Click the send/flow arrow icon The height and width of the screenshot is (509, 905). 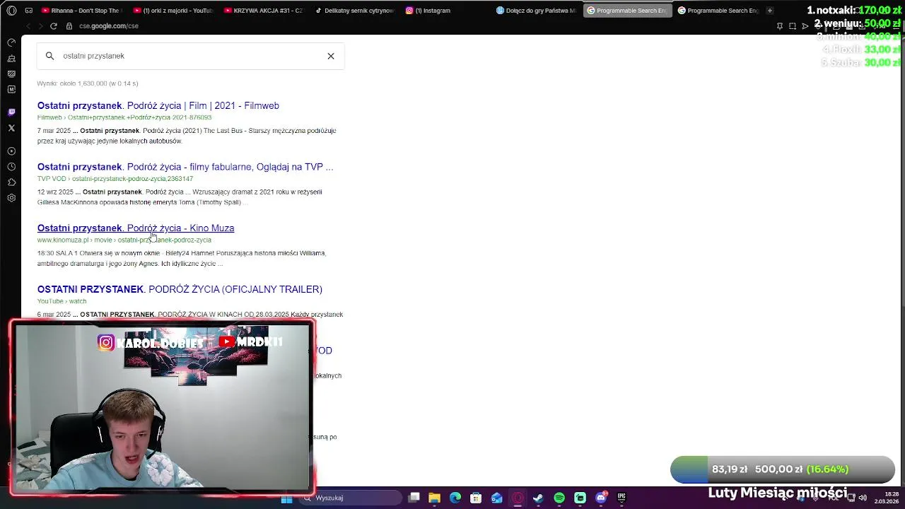[805, 26]
